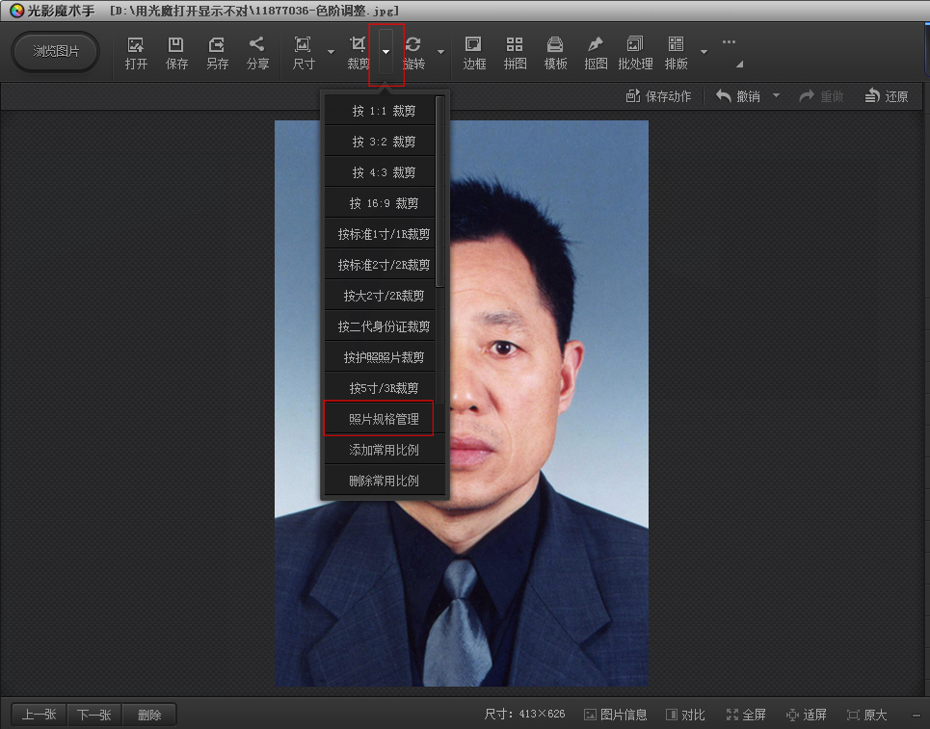
Task: Expand the 尺寸 size dropdown arrow
Action: pos(331,52)
